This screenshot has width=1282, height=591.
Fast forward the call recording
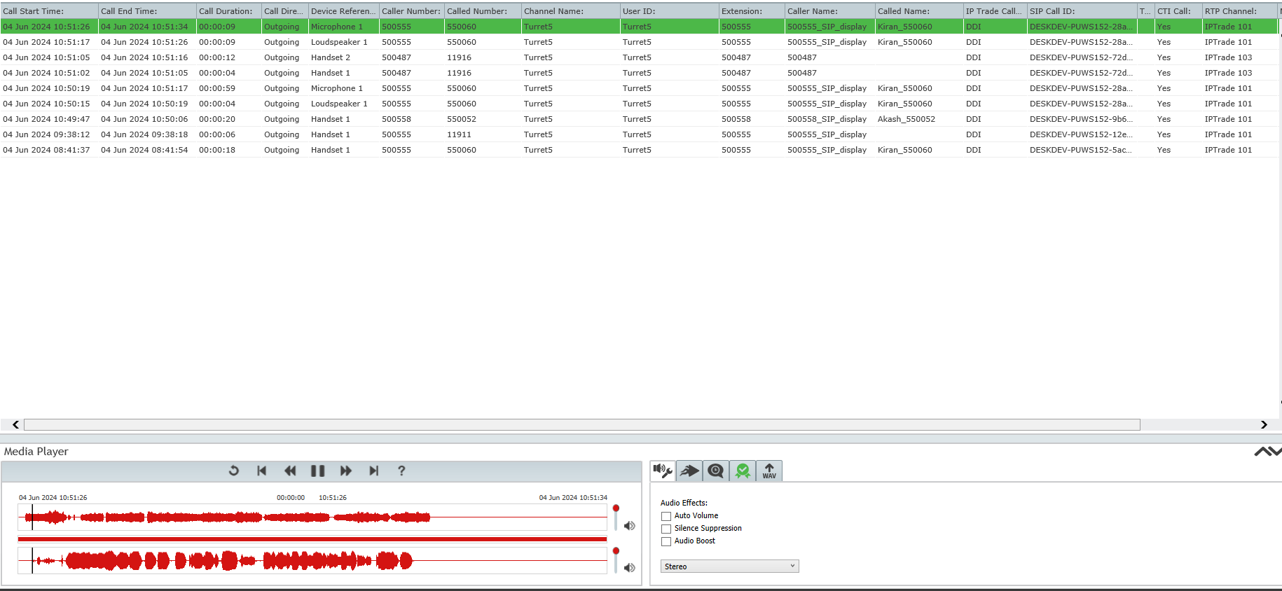[345, 471]
